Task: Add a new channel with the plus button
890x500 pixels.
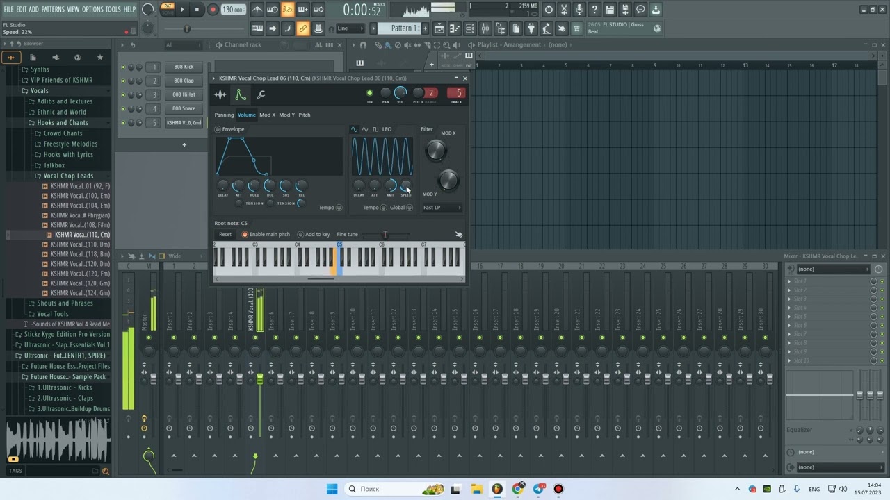Action: 184,145
